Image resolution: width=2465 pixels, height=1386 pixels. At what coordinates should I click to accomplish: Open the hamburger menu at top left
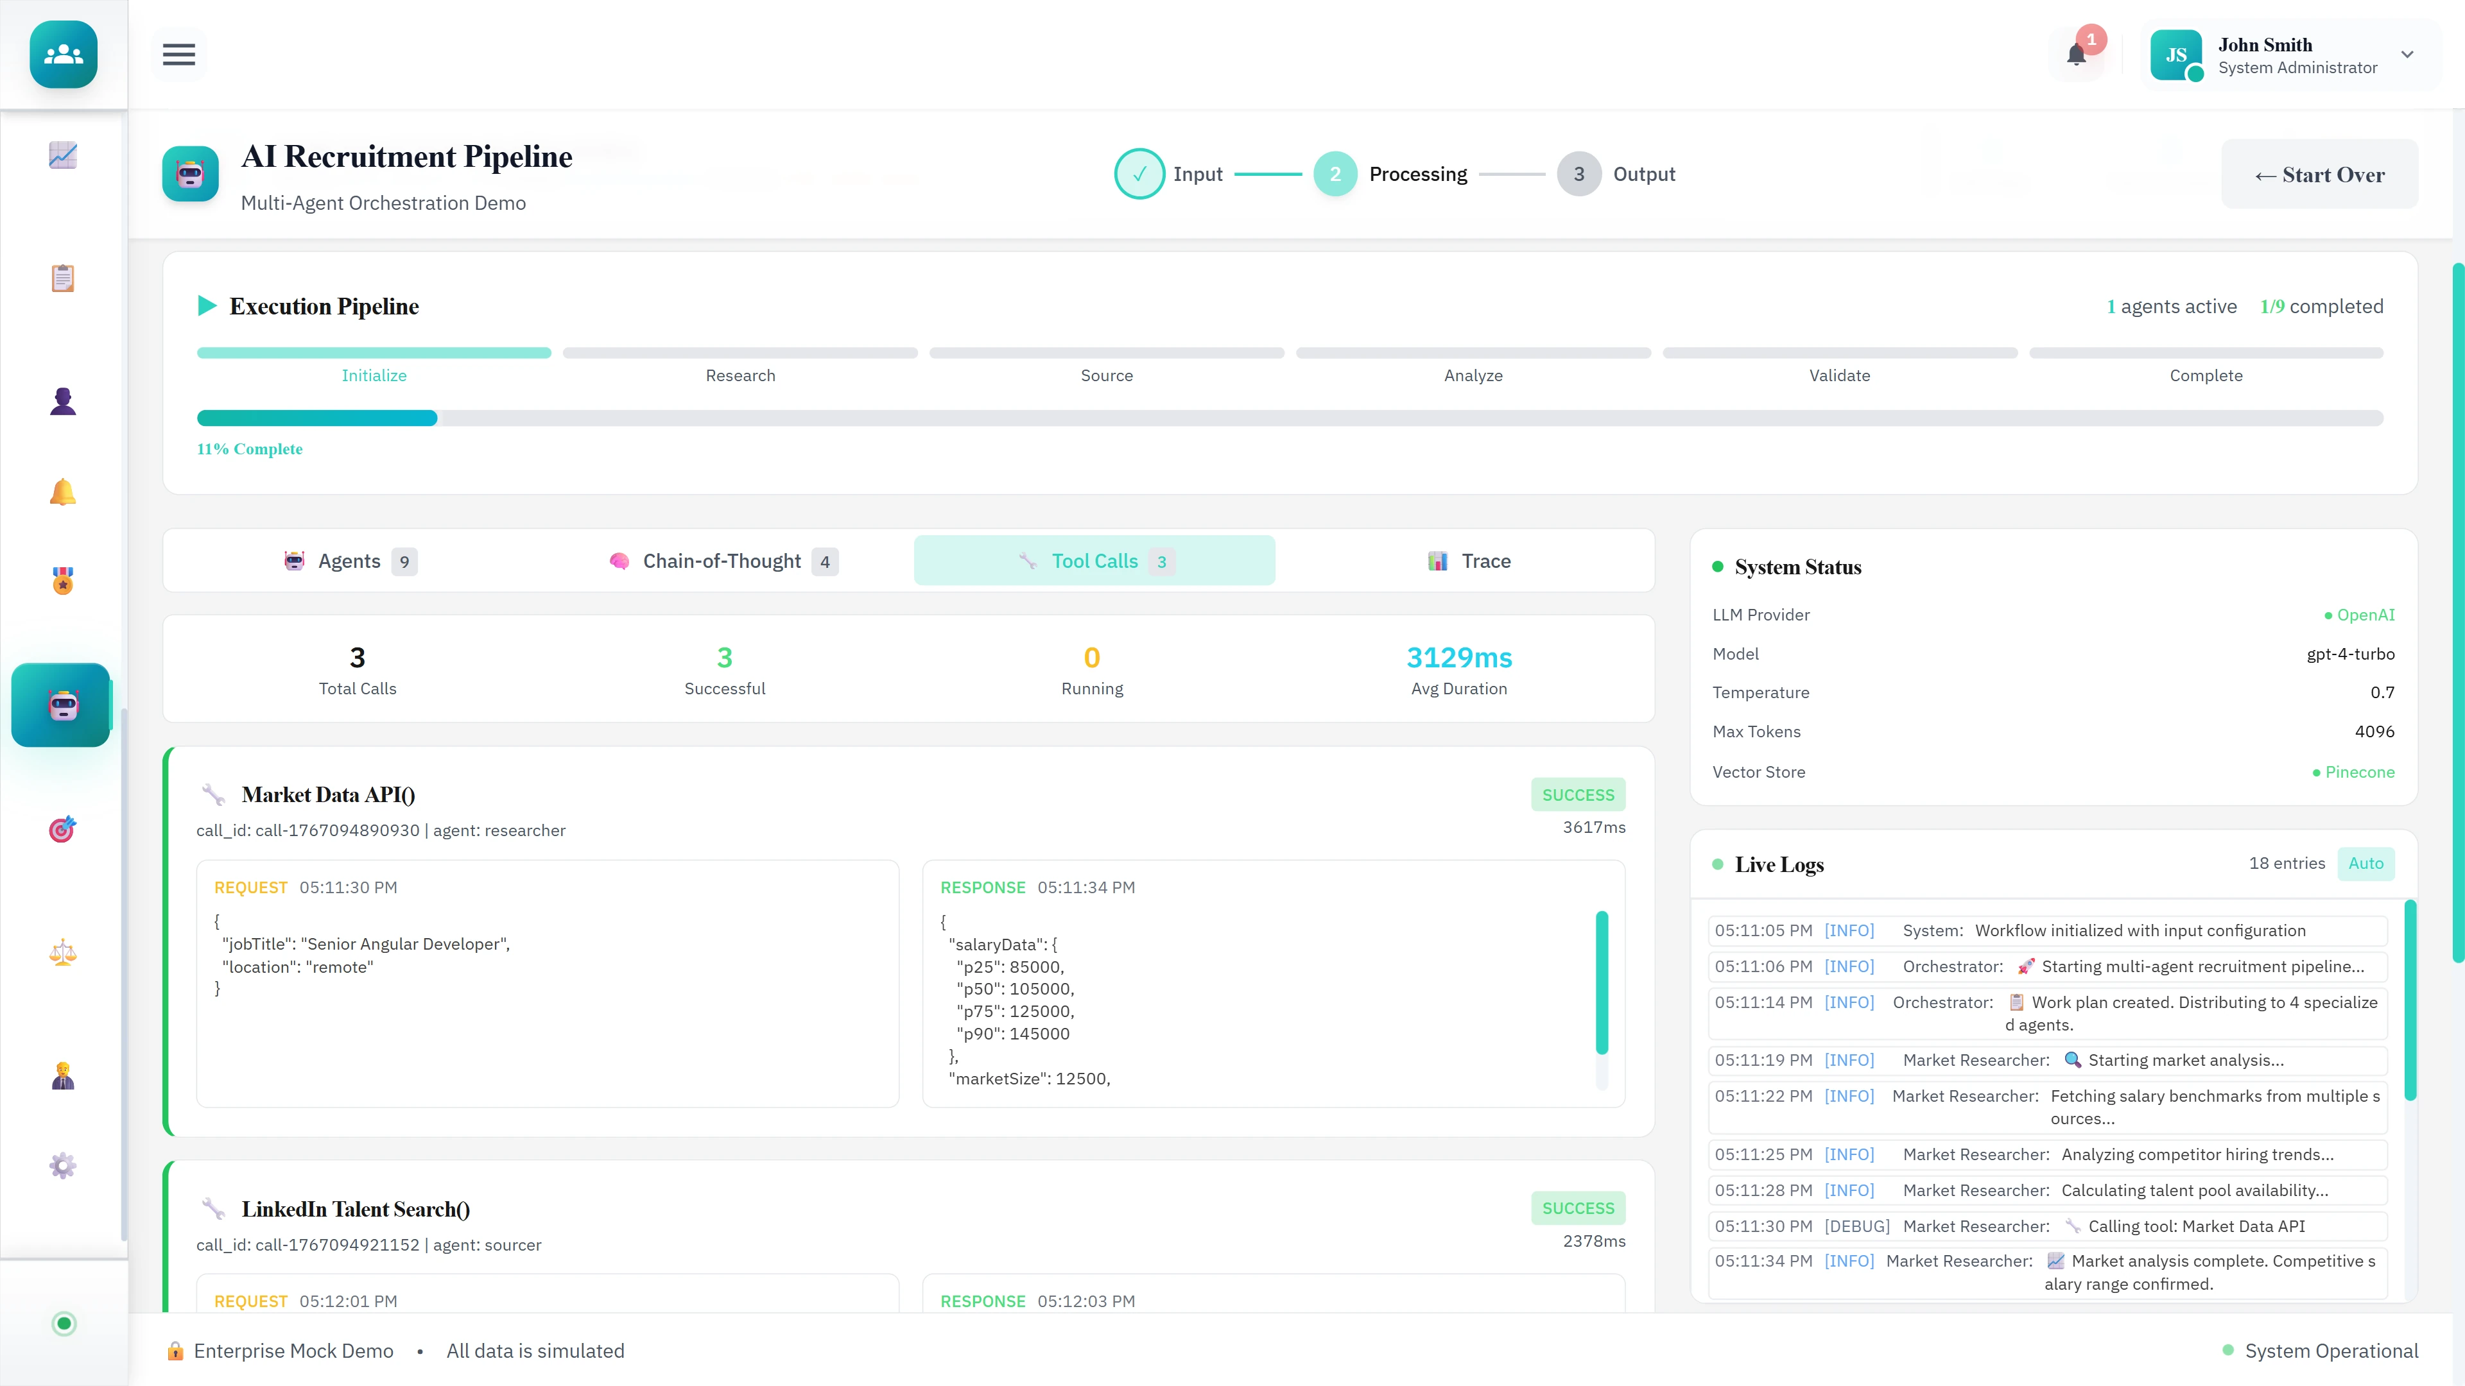tap(178, 55)
